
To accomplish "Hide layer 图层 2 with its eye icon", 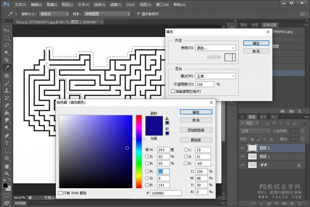I will pyautogui.click(x=242, y=148).
